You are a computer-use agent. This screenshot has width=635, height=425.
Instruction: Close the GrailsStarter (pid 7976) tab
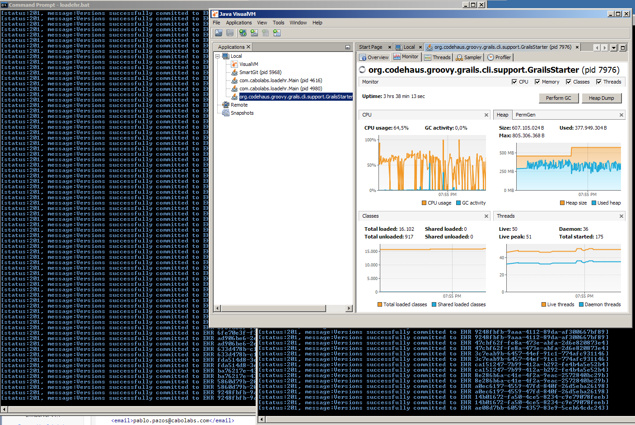tap(577, 47)
